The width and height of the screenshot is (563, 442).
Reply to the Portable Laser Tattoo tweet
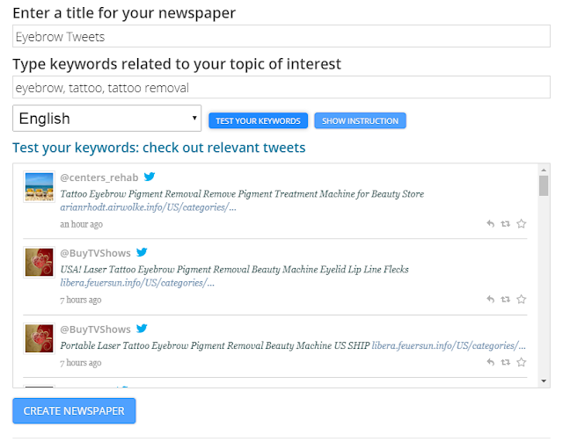491,362
